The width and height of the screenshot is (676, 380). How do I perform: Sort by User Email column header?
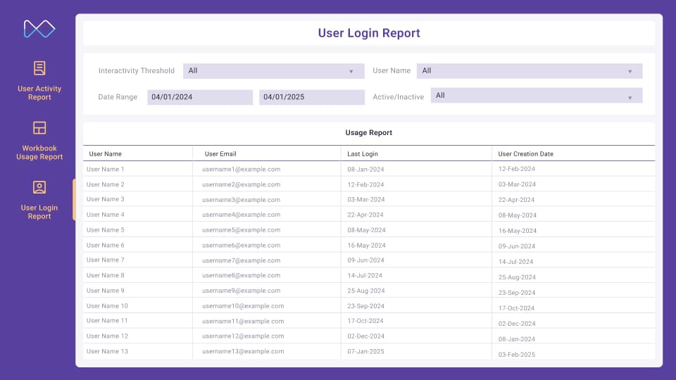coord(220,154)
